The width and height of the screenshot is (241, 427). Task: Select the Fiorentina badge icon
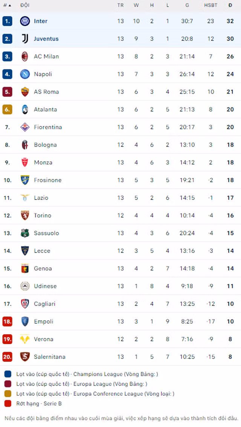[x=25, y=127]
